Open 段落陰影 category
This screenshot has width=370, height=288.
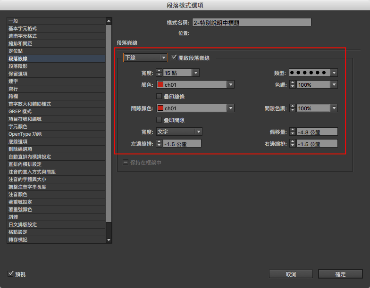tap(56, 66)
